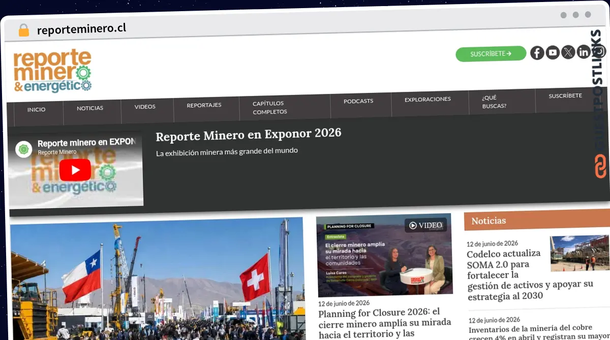Open the VIDEOS menu item

(145, 107)
